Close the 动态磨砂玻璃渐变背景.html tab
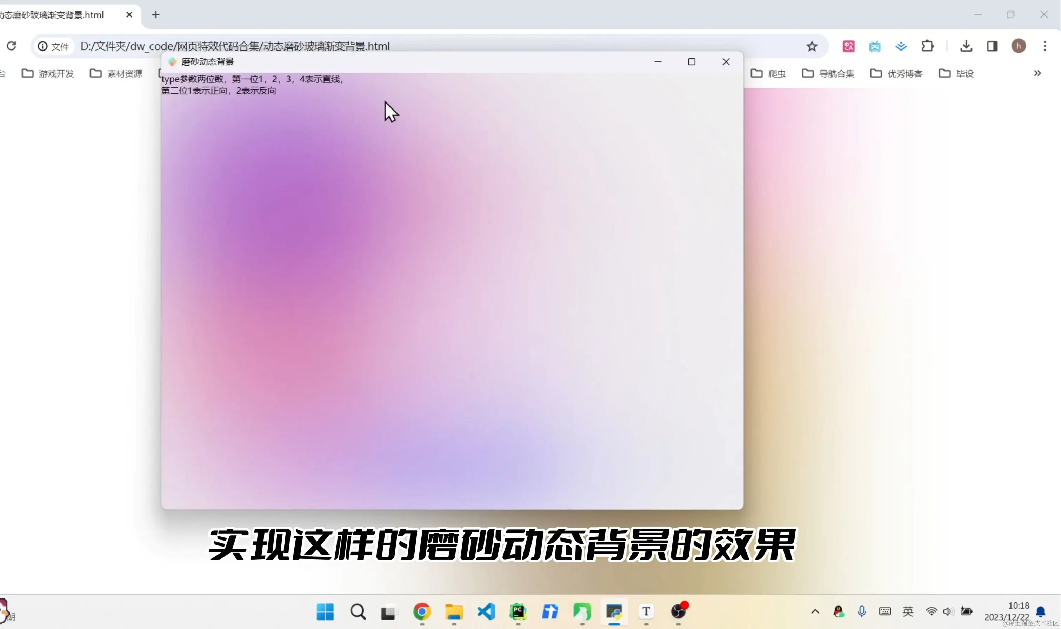1061x629 pixels. tap(129, 15)
